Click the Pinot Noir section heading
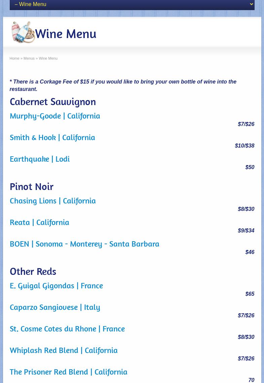This screenshot has height=383, width=264. click(32, 186)
